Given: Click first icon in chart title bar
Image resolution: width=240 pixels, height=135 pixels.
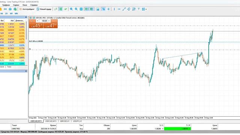Looking at the screenshot, I should (30, 18).
